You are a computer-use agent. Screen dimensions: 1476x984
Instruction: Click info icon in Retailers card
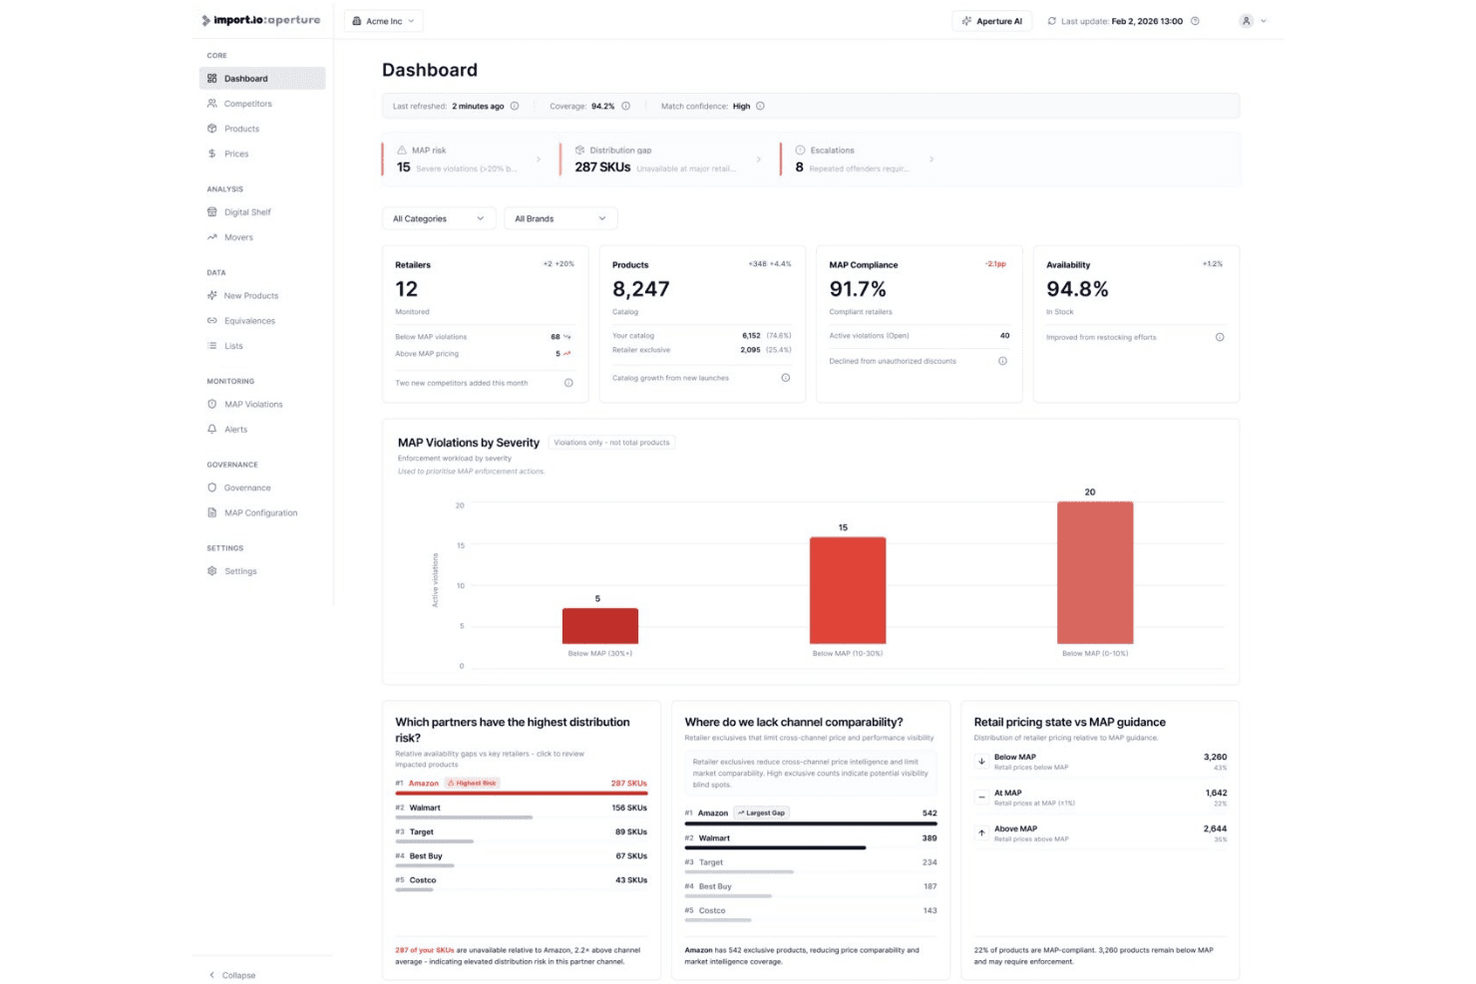tap(568, 383)
